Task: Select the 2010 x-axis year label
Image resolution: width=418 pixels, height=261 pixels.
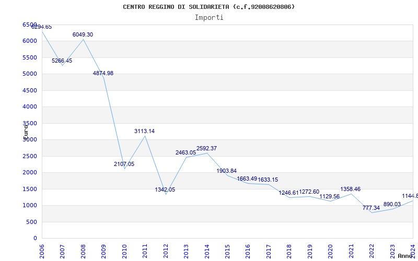Action: tap(124, 251)
